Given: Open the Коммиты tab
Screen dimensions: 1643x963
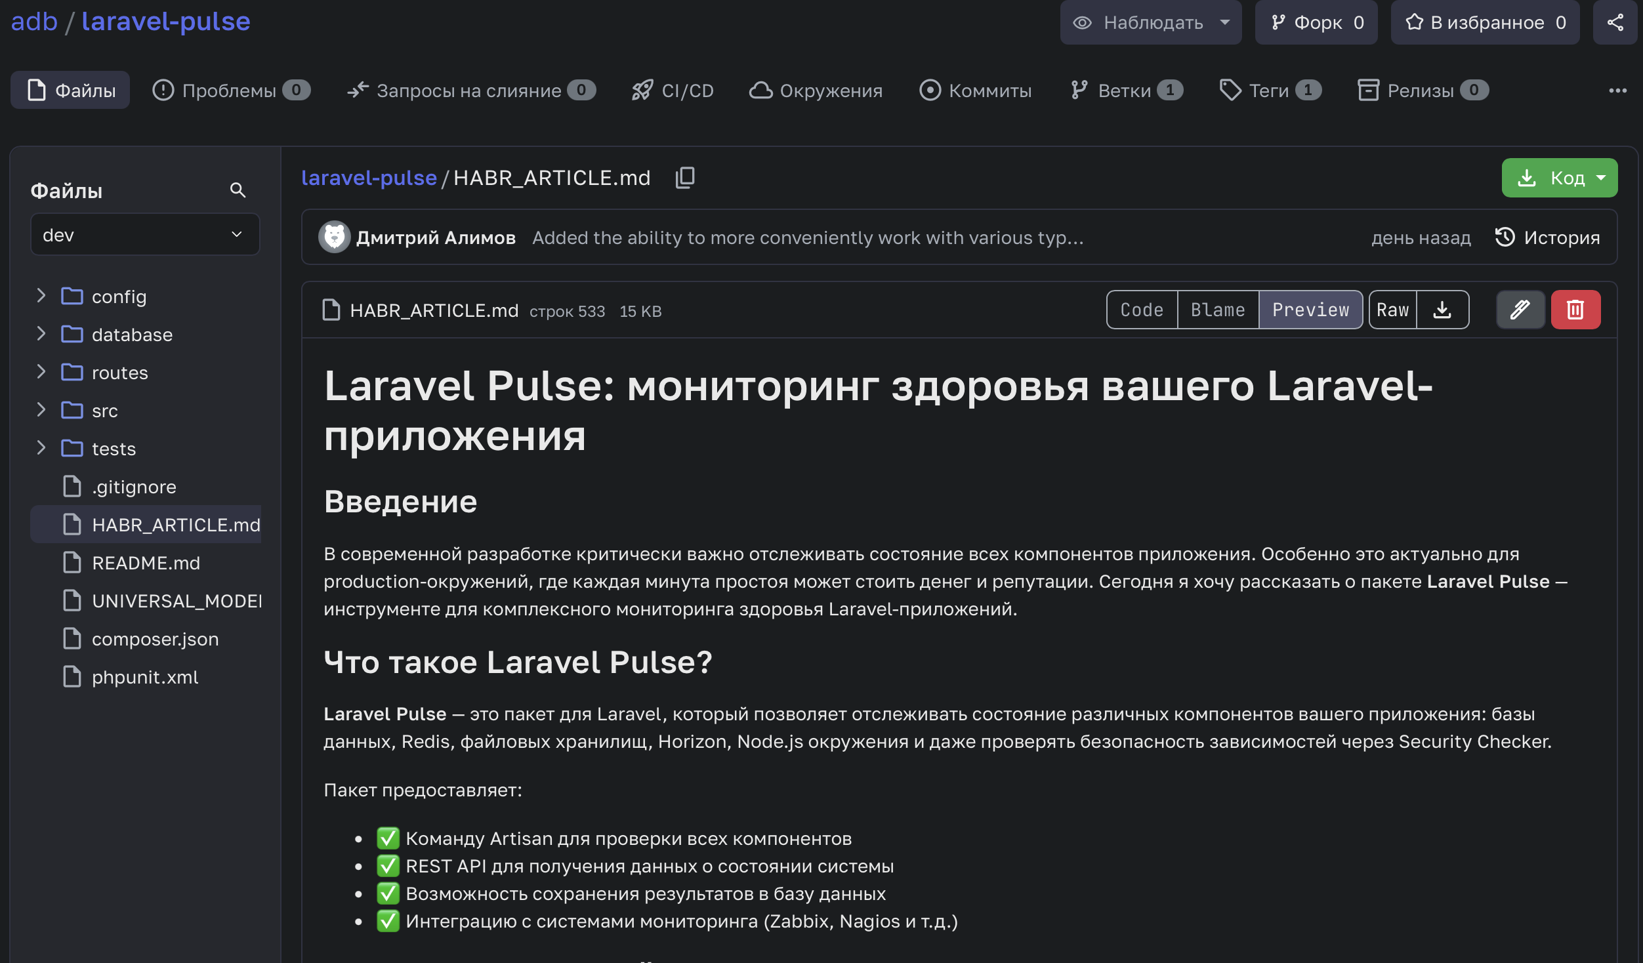Looking at the screenshot, I should 976,91.
